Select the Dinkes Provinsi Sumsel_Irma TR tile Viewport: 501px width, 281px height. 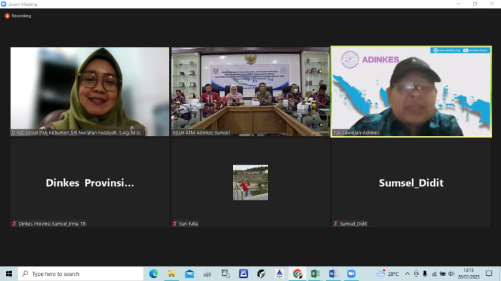[90, 183]
